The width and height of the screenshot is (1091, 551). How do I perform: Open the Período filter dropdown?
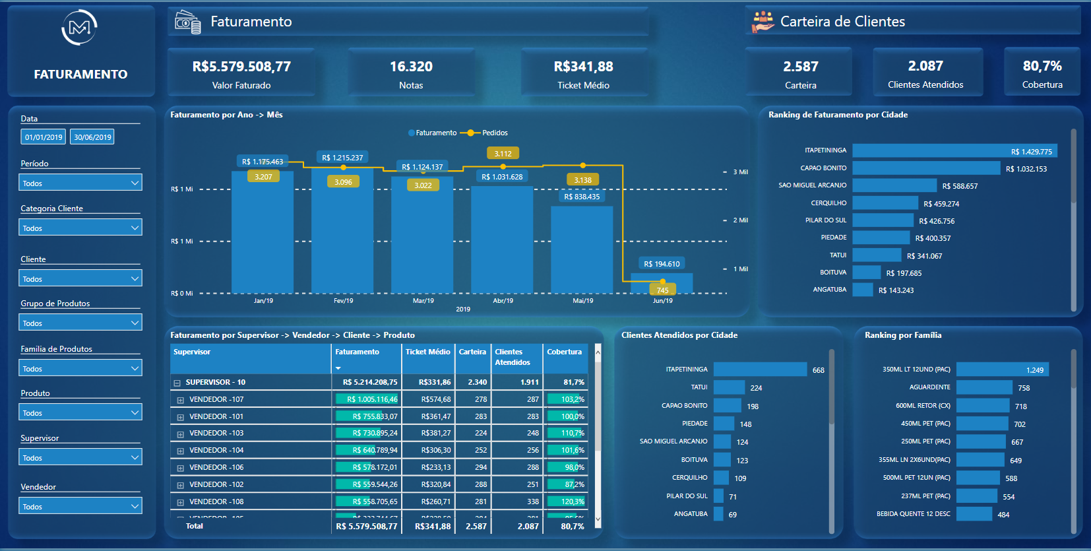[80, 183]
